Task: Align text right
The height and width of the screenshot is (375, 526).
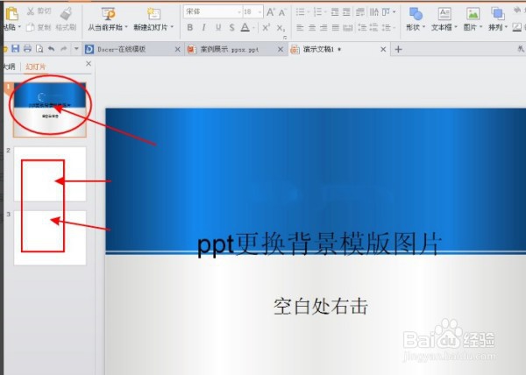Action: pos(323,27)
